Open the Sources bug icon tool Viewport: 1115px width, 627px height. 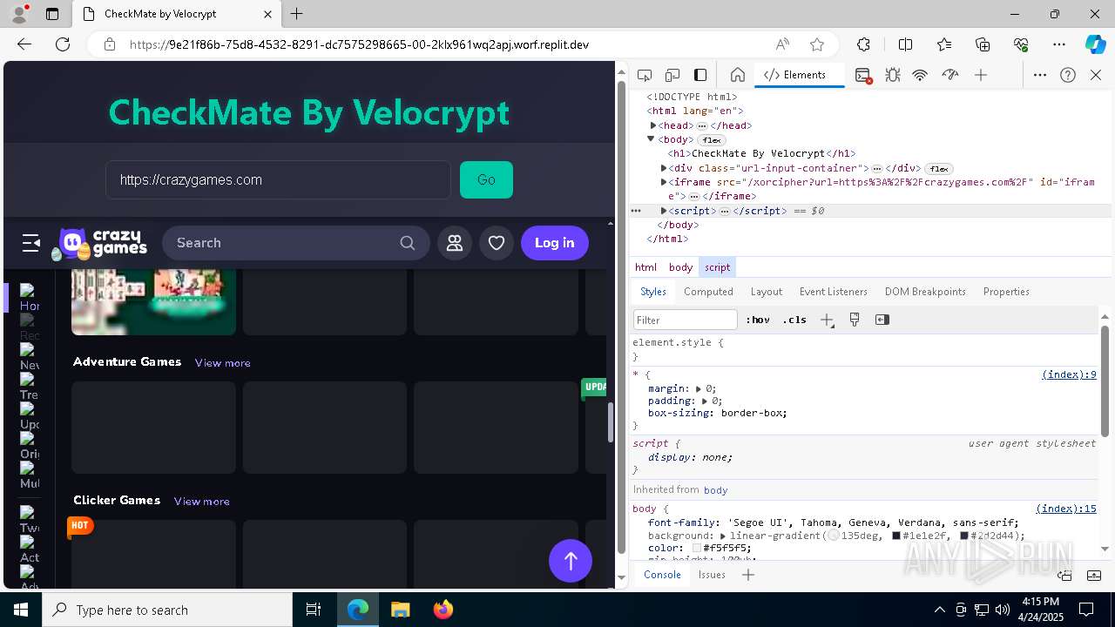pyautogui.click(x=893, y=76)
